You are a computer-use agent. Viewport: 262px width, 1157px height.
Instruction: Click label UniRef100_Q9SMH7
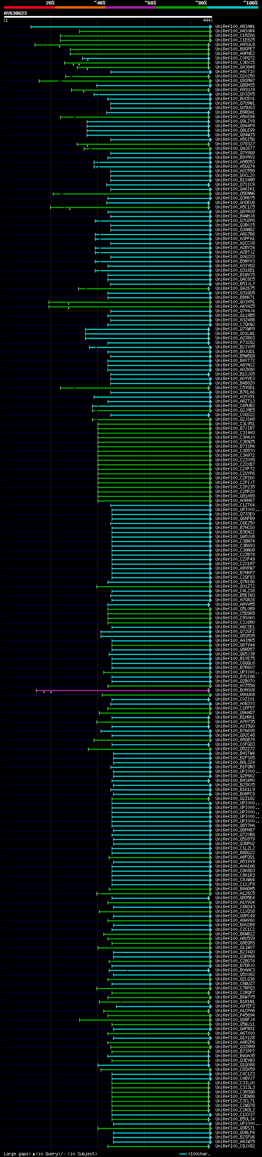(x=235, y=80)
